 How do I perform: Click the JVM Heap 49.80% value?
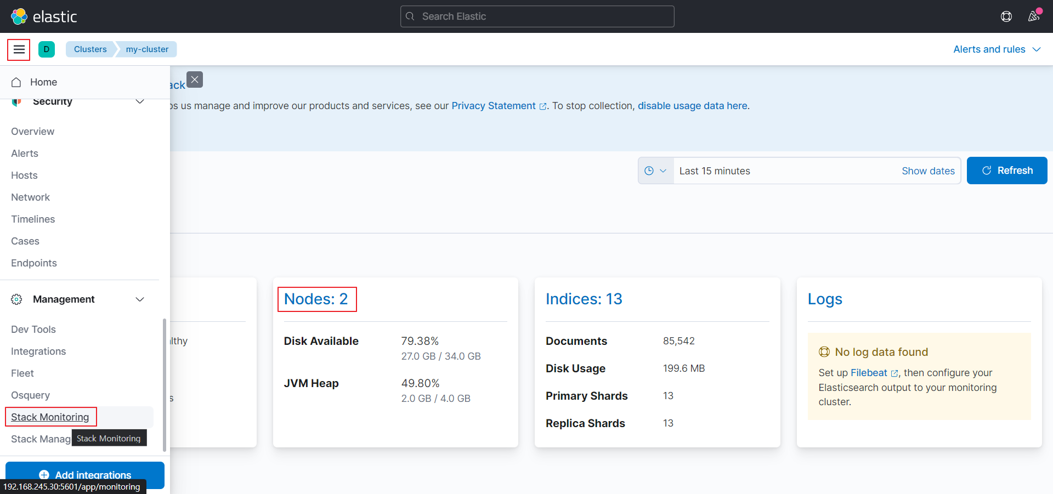421,383
